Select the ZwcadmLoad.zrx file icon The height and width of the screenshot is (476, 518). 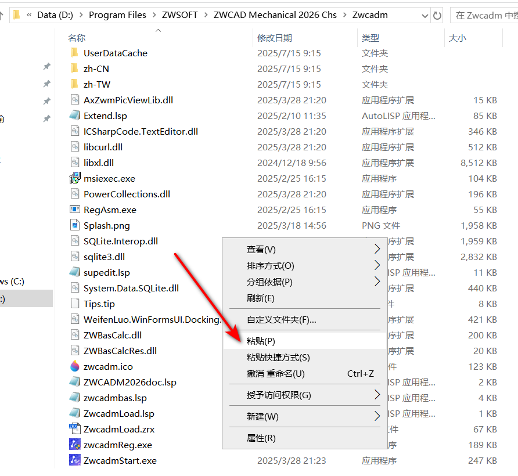(x=75, y=429)
